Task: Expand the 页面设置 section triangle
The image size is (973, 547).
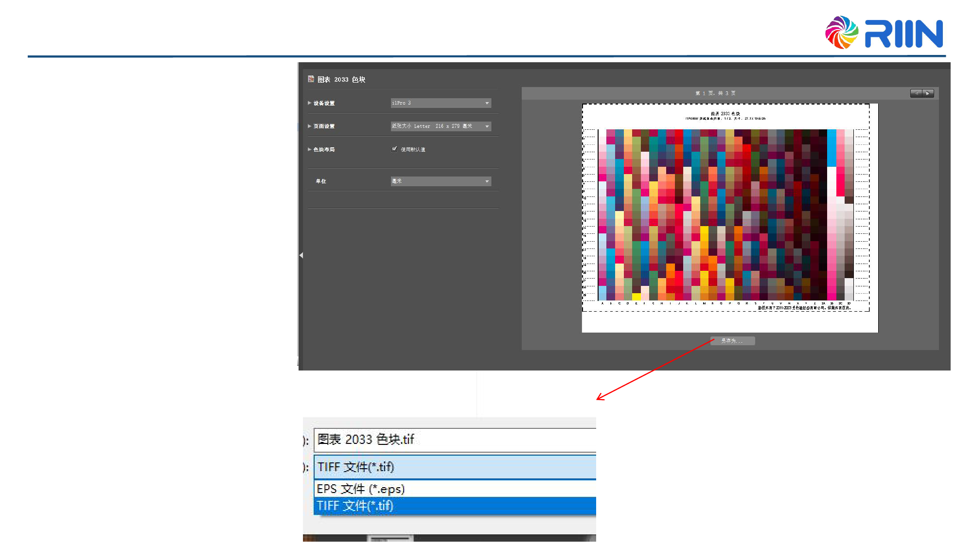Action: coord(309,126)
